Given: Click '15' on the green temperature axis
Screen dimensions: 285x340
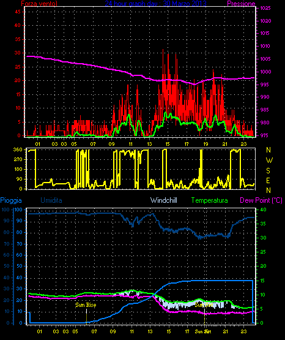Looking at the screenshot, I should point(262,281).
